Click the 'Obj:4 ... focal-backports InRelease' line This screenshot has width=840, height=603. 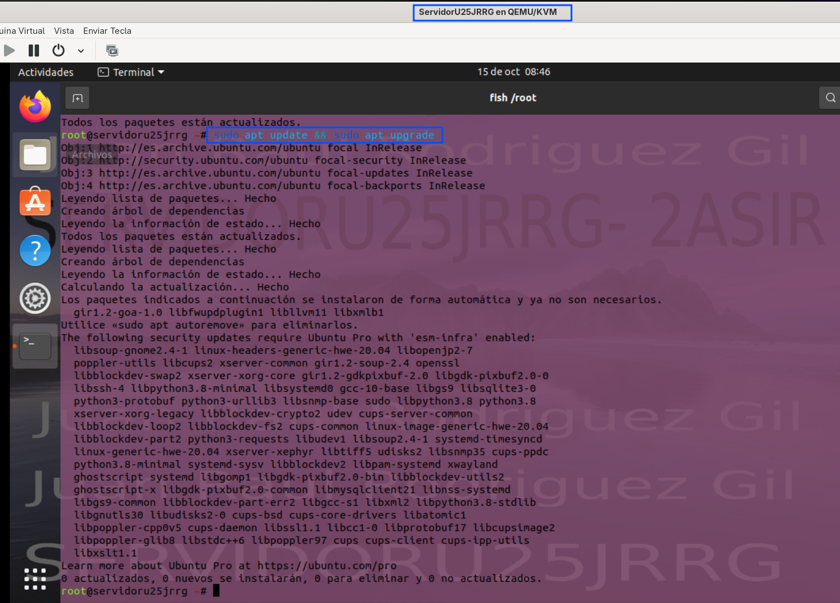(273, 186)
